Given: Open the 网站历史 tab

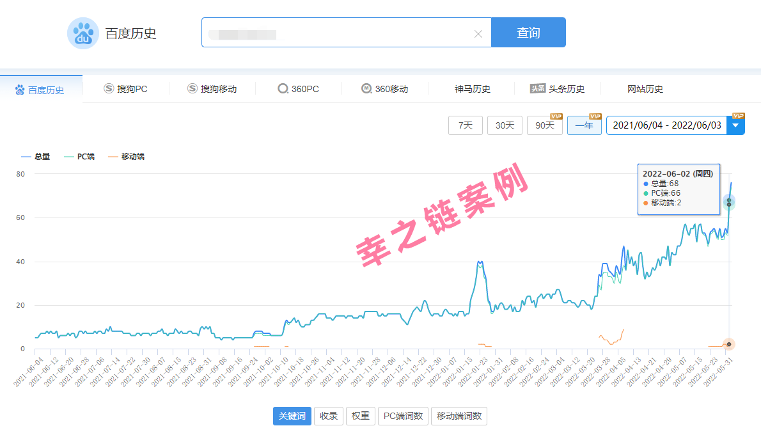Looking at the screenshot, I should [x=645, y=89].
